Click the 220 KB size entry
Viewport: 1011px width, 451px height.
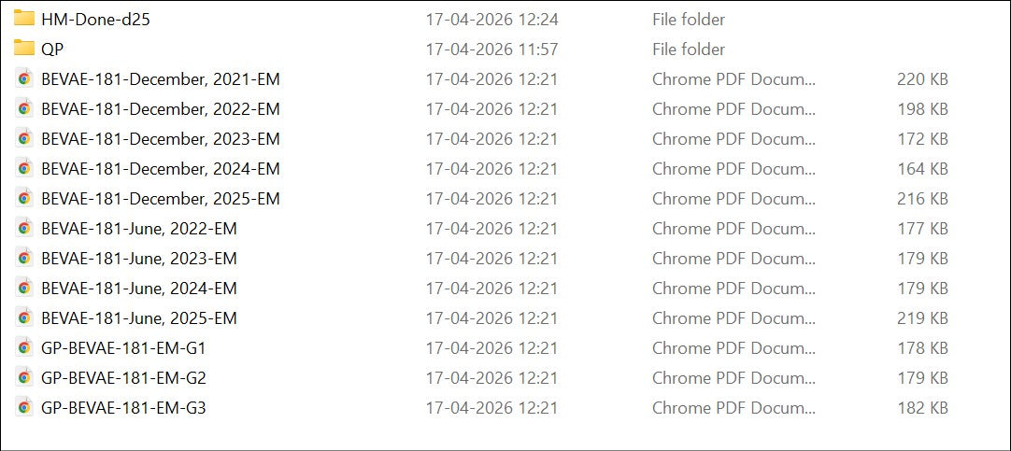point(922,78)
